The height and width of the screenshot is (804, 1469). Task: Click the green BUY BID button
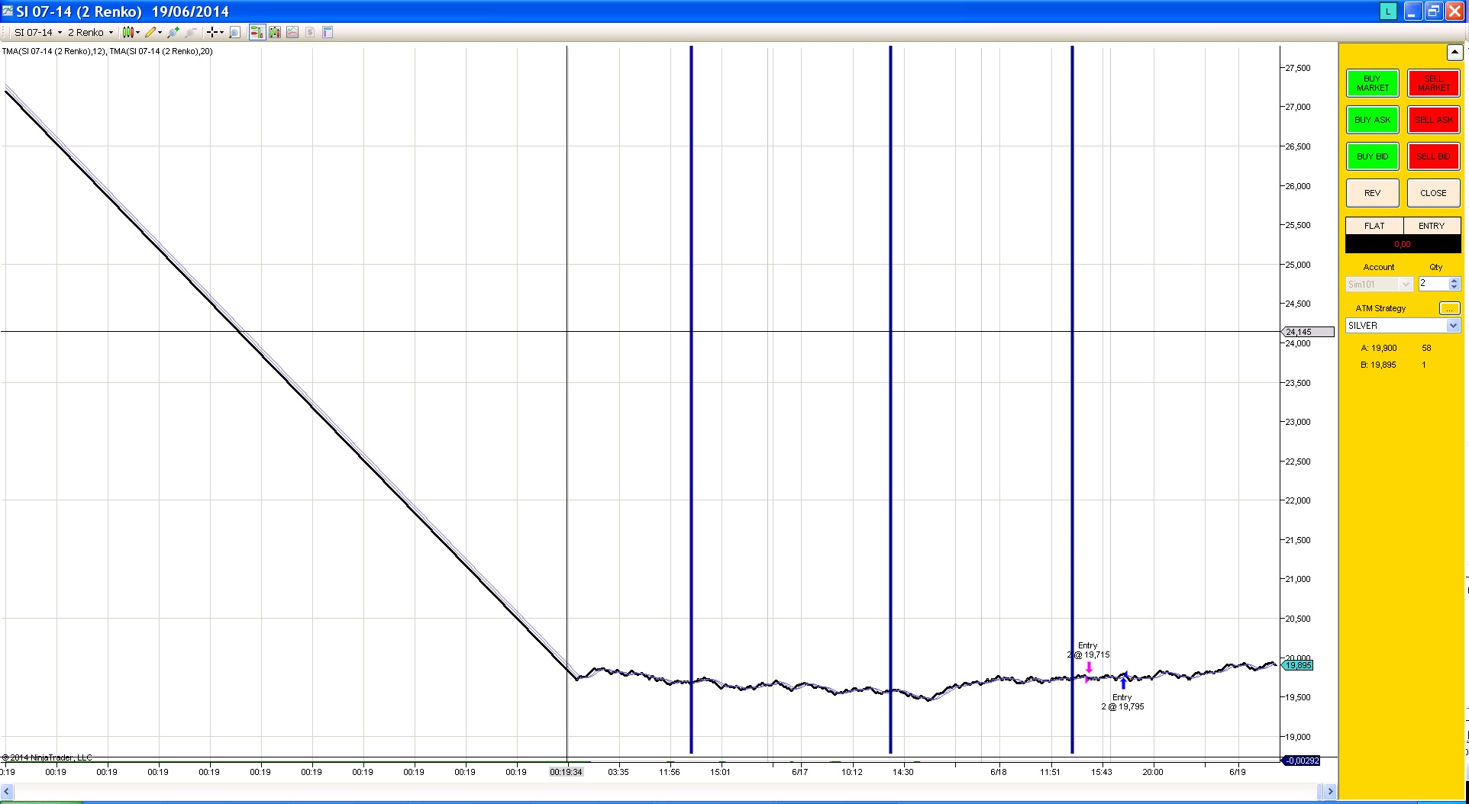(1372, 156)
